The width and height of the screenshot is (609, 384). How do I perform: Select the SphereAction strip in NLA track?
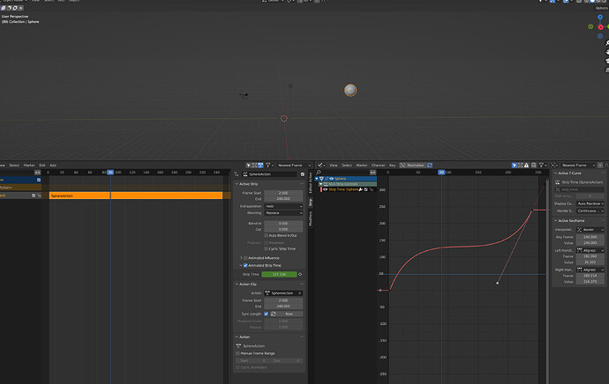(x=136, y=196)
